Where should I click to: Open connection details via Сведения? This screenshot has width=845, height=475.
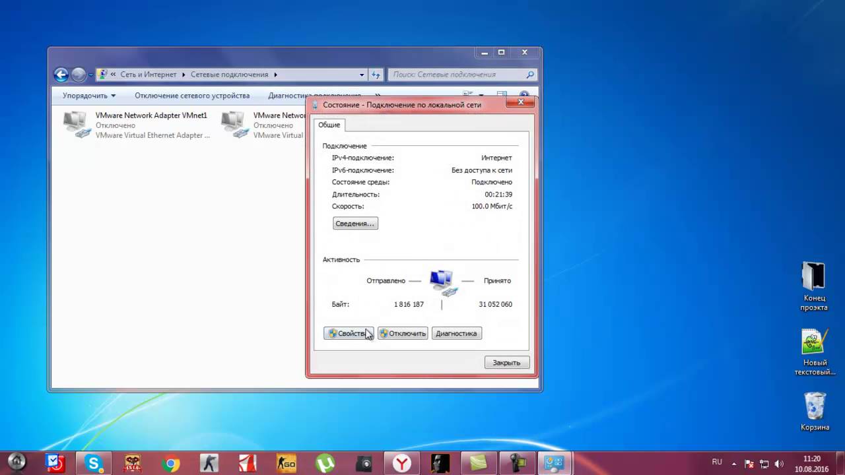[355, 224]
